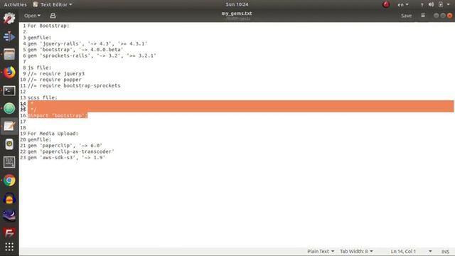Open the green round app in dock
The height and width of the screenshot is (256, 455).
click(9, 108)
